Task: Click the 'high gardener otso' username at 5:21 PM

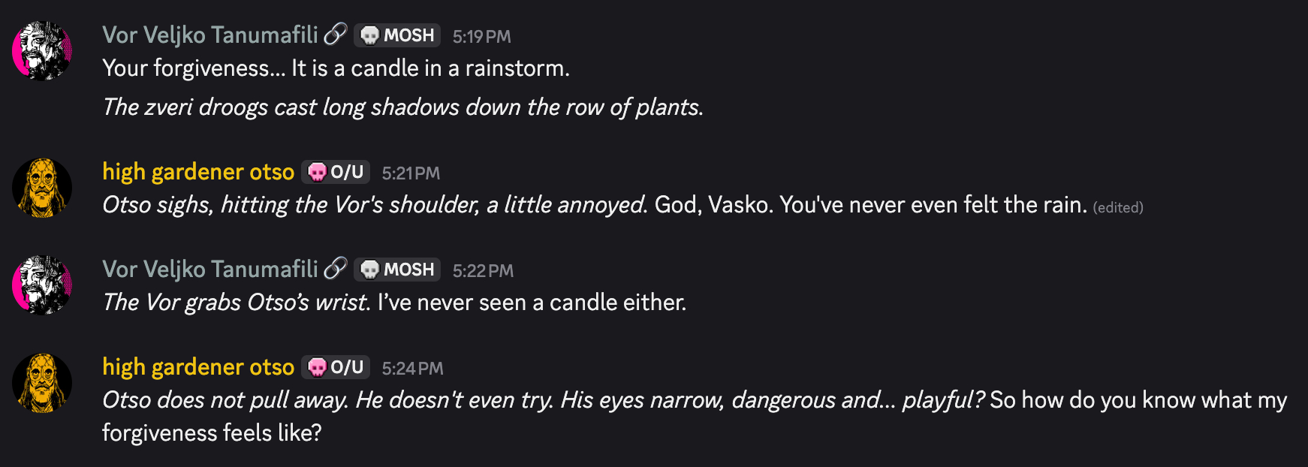Action: (198, 172)
